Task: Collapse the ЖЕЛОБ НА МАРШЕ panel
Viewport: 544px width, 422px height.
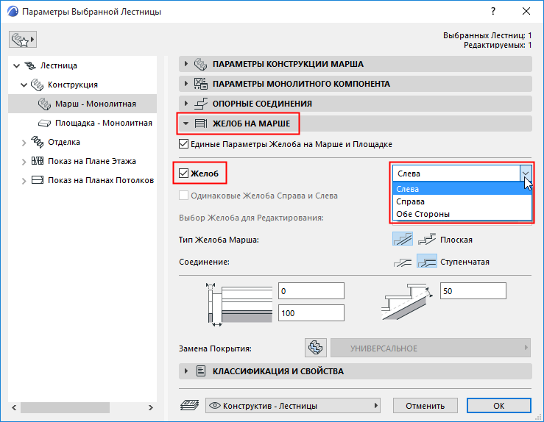Action: [x=186, y=124]
